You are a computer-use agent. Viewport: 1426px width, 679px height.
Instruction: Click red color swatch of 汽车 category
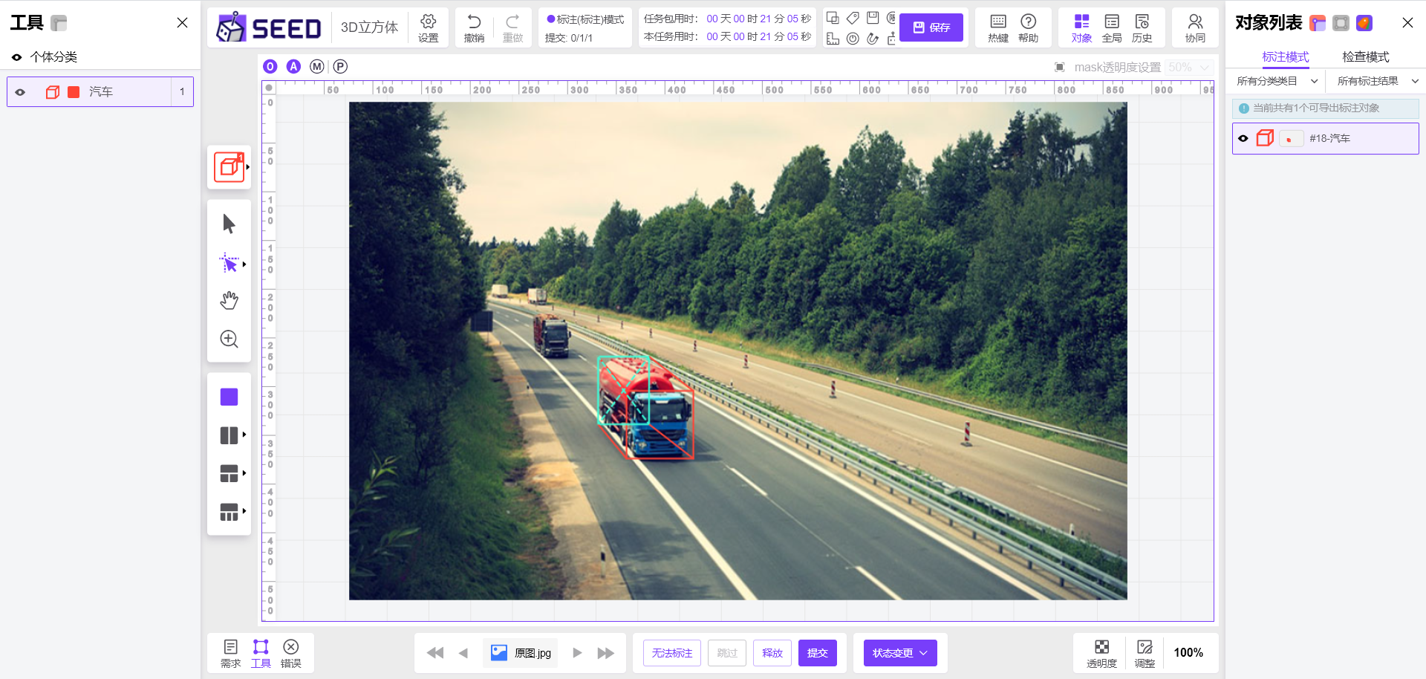click(74, 92)
